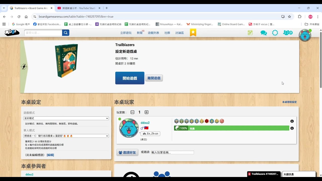Click the zh, En, Zh-cn language tag
The width and height of the screenshot is (322, 181).
pos(150,134)
